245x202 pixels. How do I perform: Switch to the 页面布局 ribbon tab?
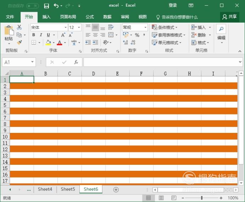point(68,17)
